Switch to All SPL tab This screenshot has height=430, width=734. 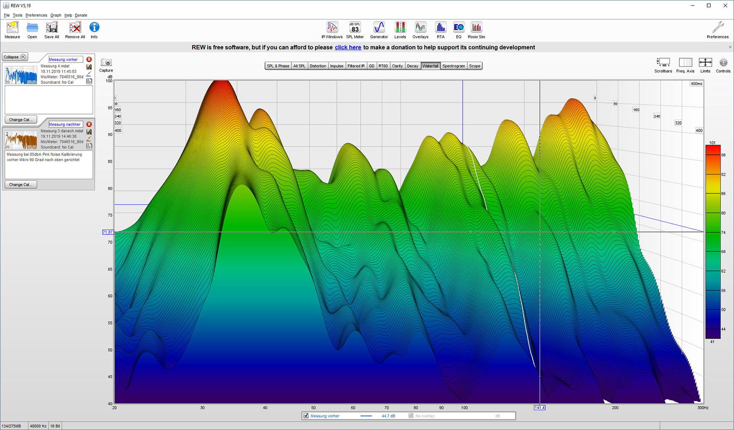coord(299,66)
